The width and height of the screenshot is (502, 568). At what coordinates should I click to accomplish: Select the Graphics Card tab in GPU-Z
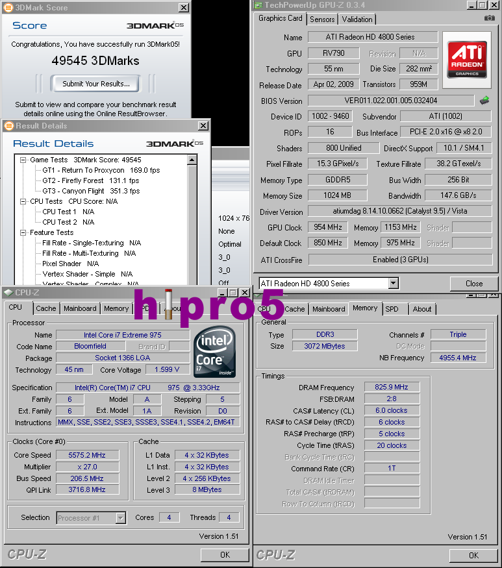(x=280, y=18)
